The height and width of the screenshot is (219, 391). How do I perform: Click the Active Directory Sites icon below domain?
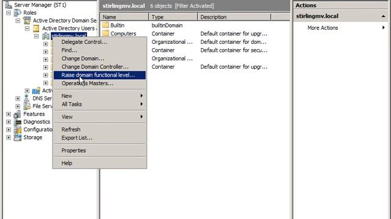tap(36, 91)
